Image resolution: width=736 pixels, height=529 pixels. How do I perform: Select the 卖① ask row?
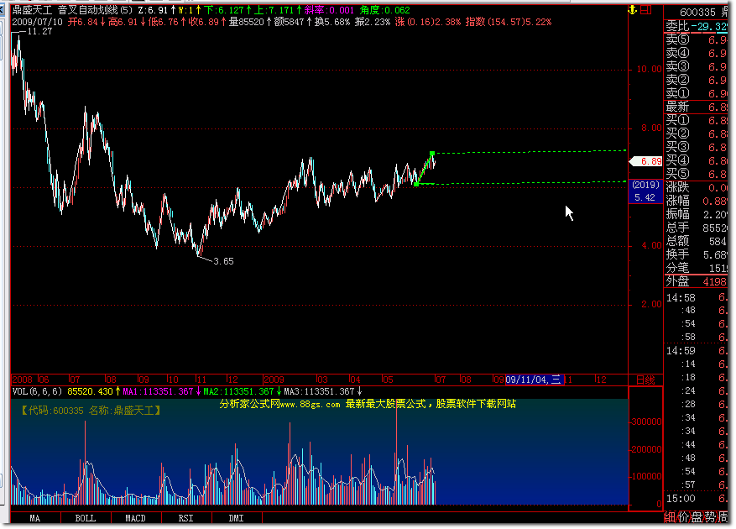[696, 93]
